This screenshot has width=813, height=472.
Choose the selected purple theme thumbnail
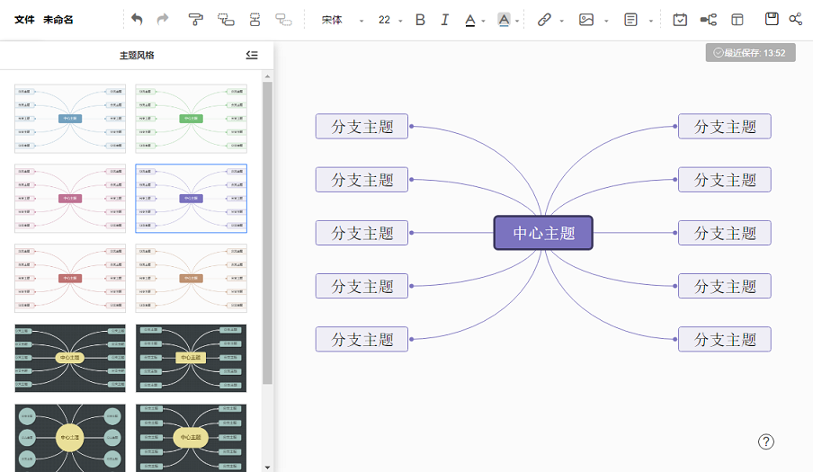(x=192, y=199)
